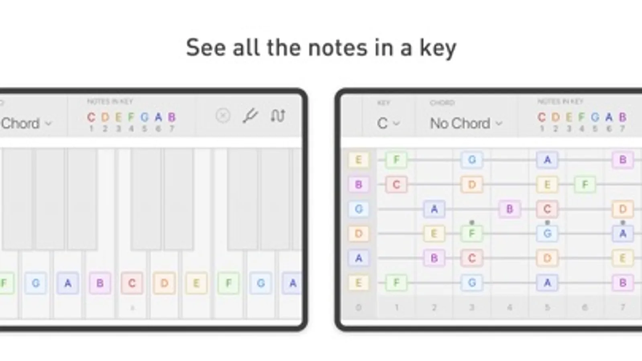Tap the red C piano key label

point(132,283)
